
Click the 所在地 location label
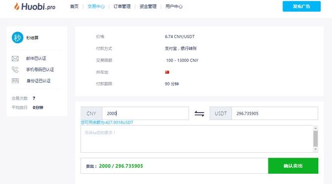(102, 72)
